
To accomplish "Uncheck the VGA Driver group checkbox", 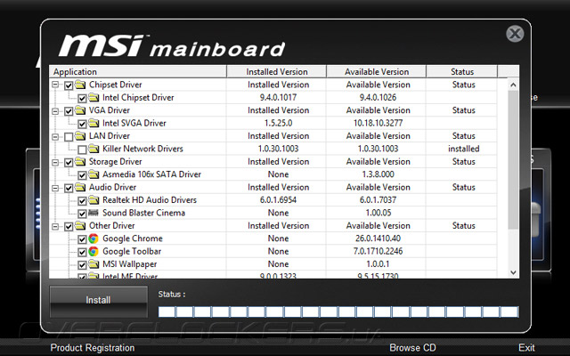I will 69,111.
